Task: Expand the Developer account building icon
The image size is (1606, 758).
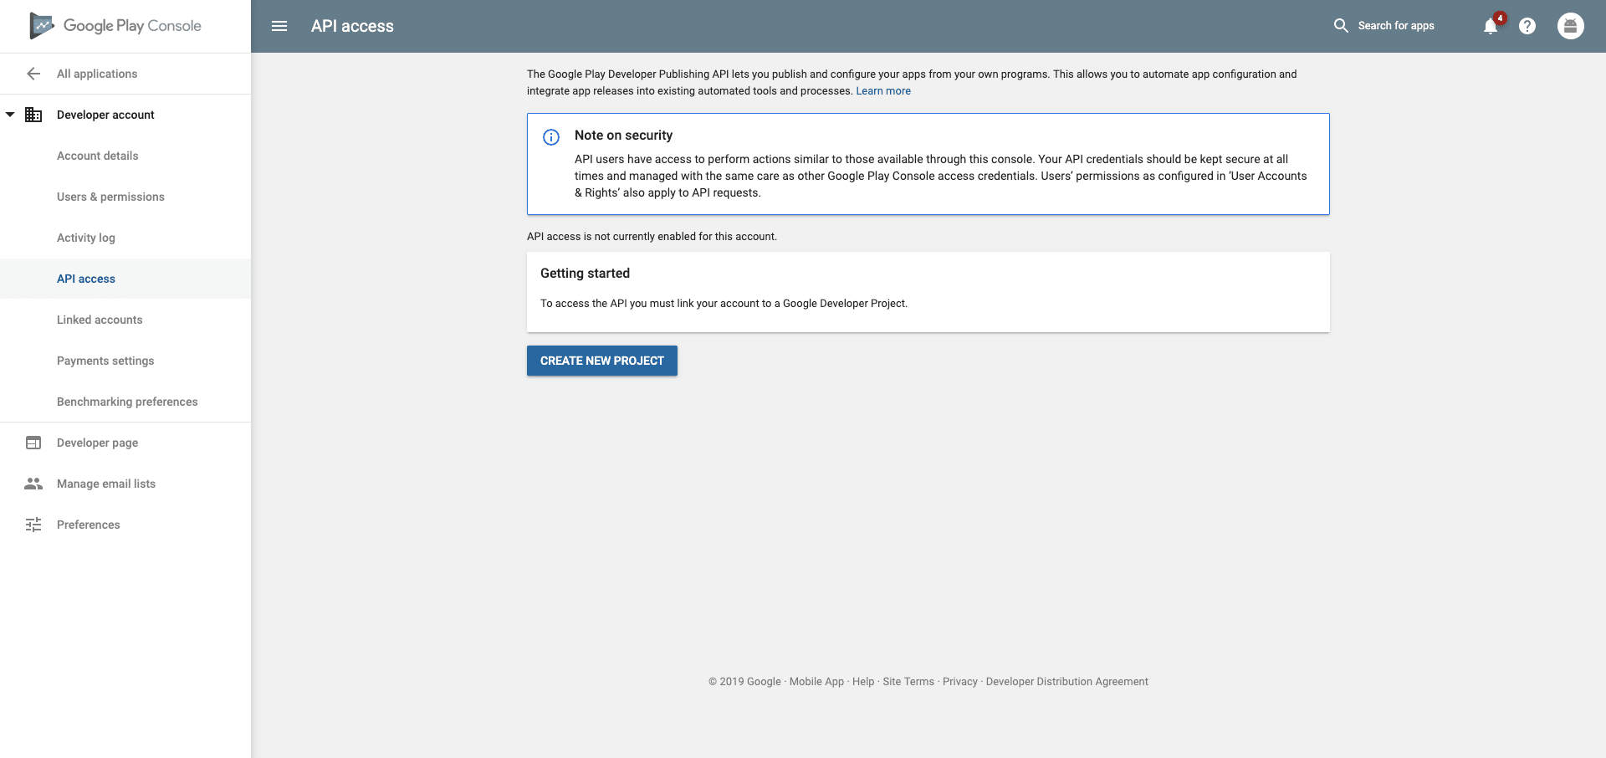Action: tap(33, 115)
